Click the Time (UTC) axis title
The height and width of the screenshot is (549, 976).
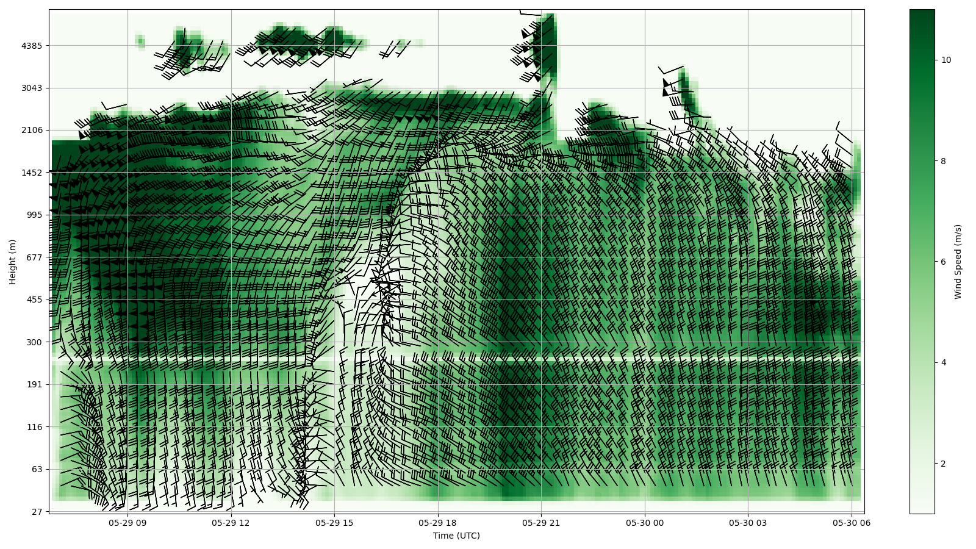pyautogui.click(x=456, y=536)
